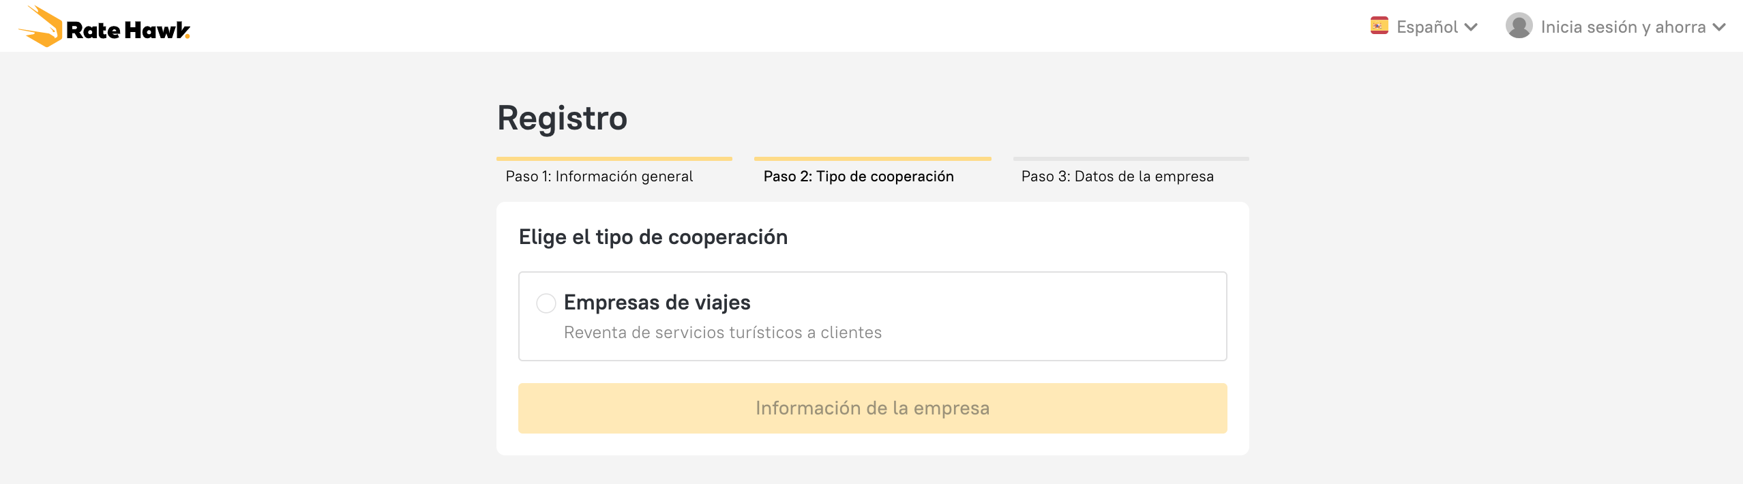The width and height of the screenshot is (1743, 484).
Task: Open the Inicia sesión y ahorra menu
Action: (x=1622, y=27)
